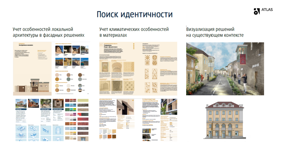Open the balcony sun-screen building photo
The image size is (284, 152).
(x=169, y=107)
